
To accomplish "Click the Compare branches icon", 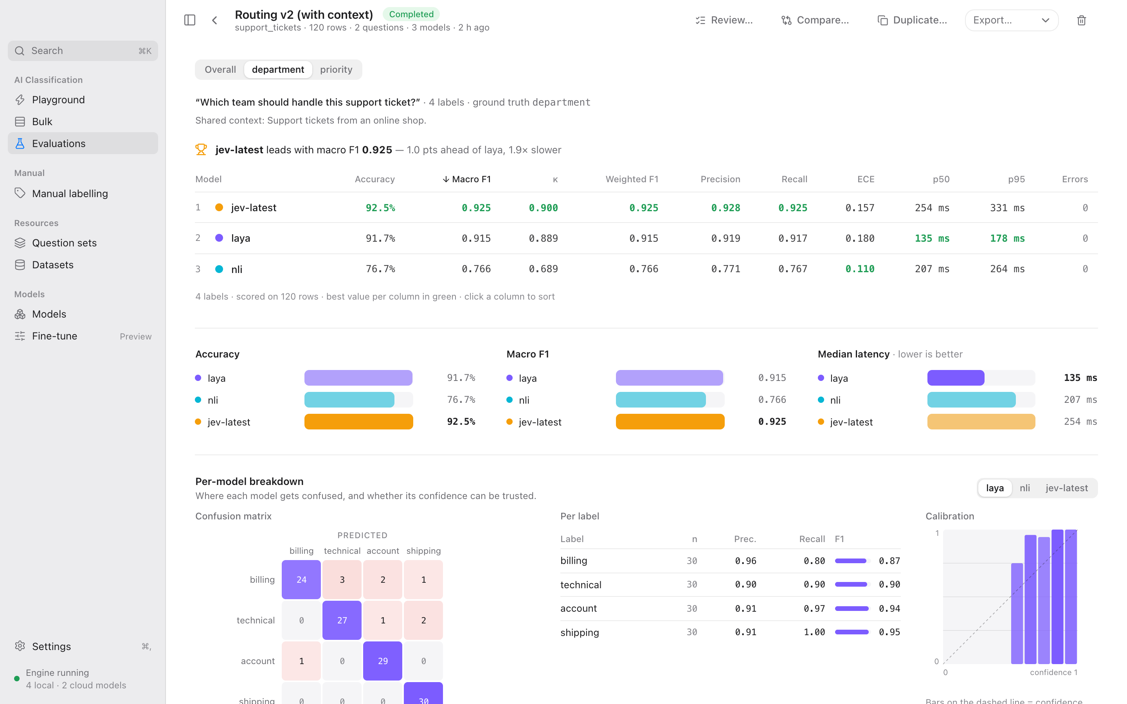I will pyautogui.click(x=786, y=20).
